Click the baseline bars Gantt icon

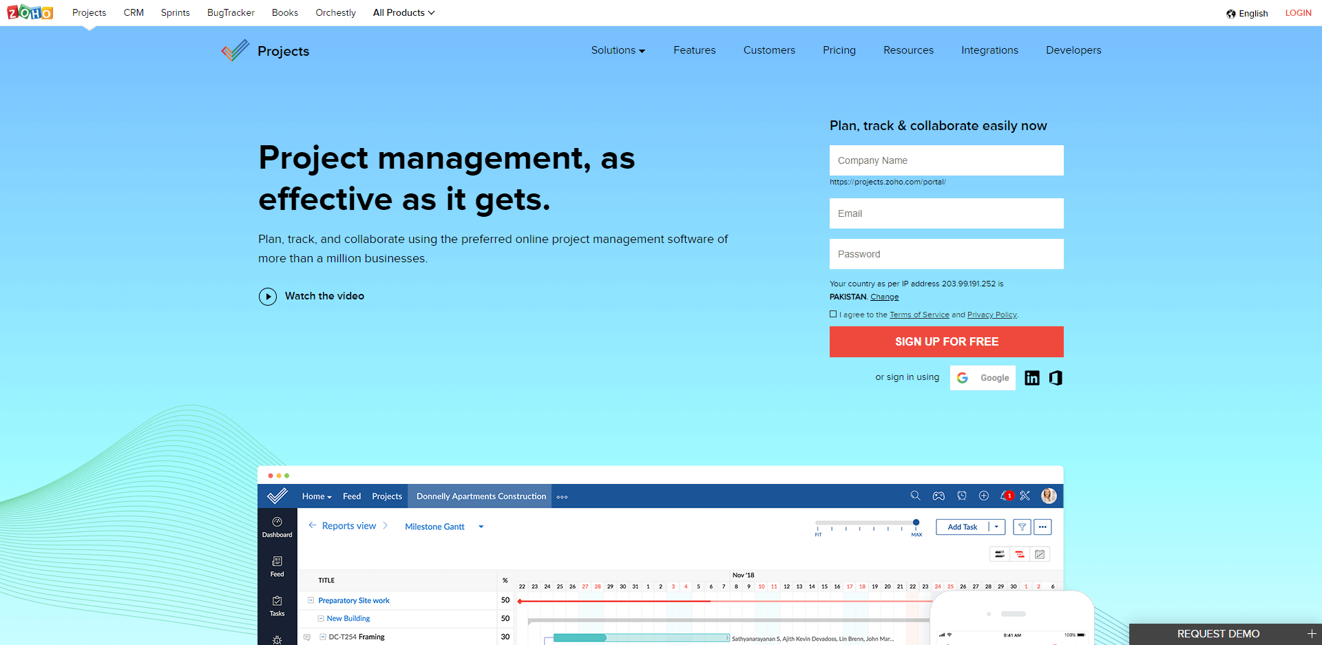(1000, 554)
